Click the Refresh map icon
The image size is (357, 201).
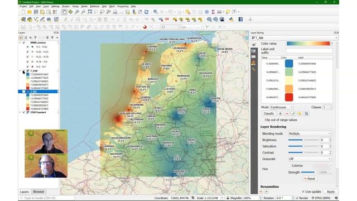[146, 12]
